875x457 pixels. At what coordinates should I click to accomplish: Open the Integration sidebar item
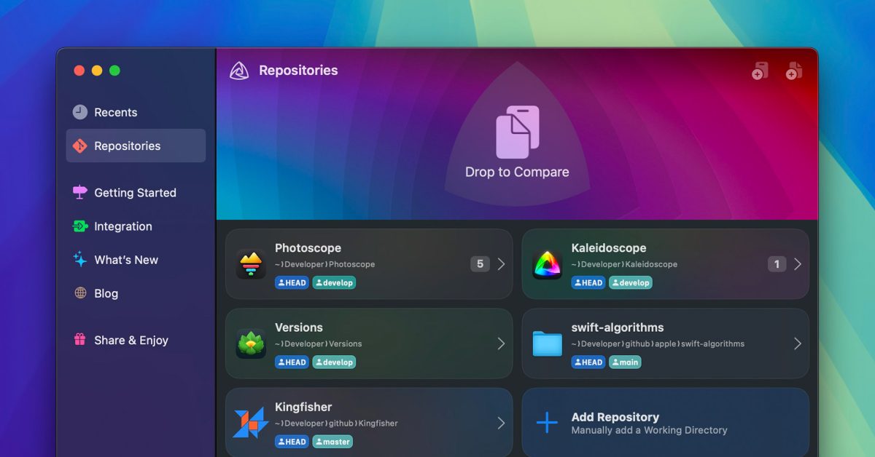point(122,226)
